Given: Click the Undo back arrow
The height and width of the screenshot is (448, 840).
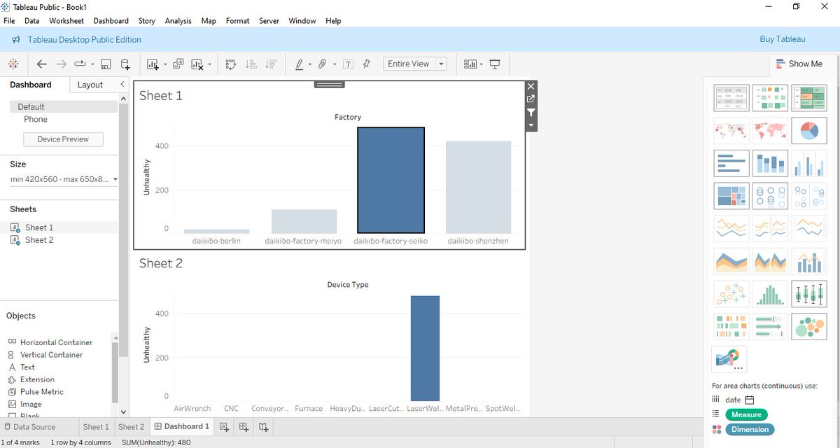Looking at the screenshot, I should (42, 64).
